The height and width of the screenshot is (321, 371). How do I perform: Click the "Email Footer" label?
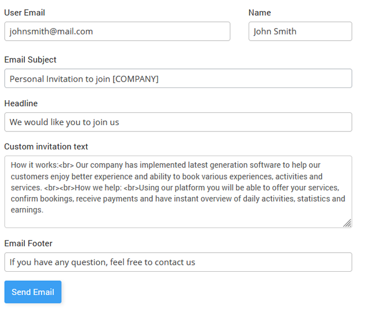[x=28, y=244]
